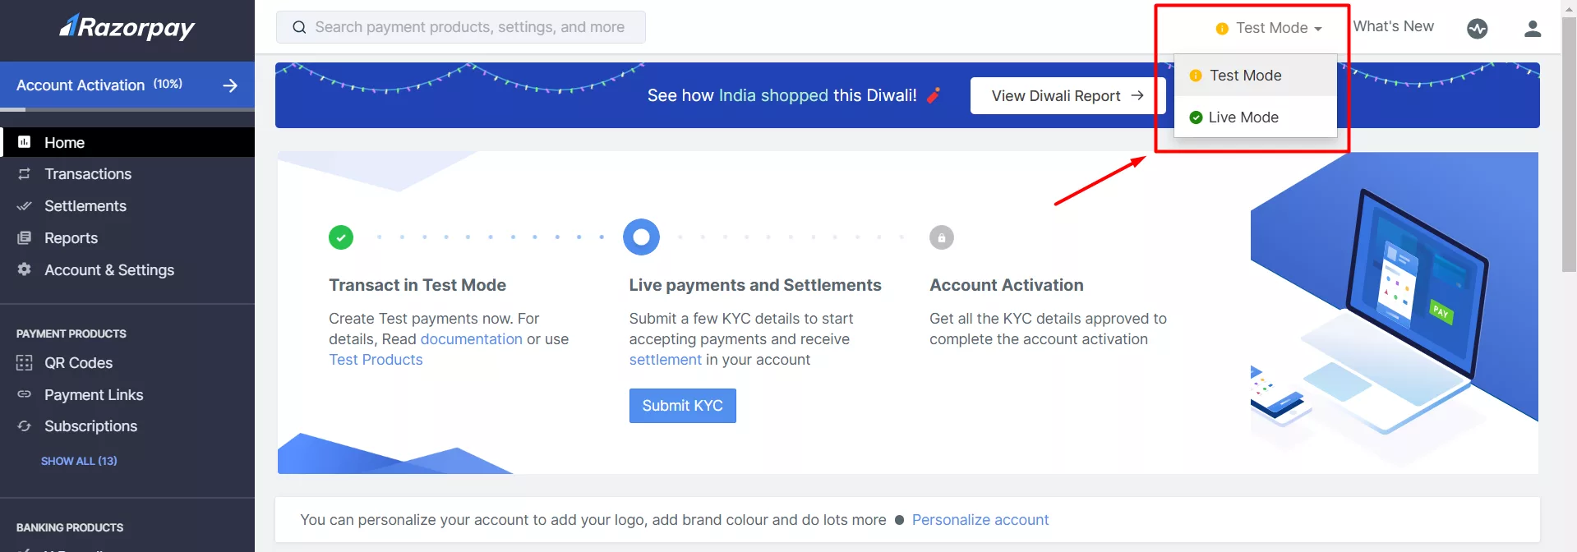Show all 13 payment products
The height and width of the screenshot is (552, 1577).
point(79,461)
